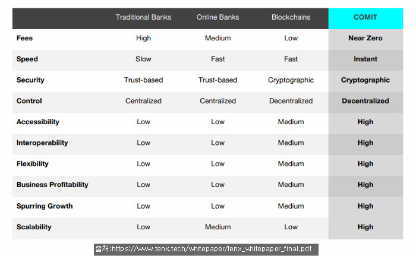Click the COMIT column header
The image size is (416, 256).
click(365, 17)
